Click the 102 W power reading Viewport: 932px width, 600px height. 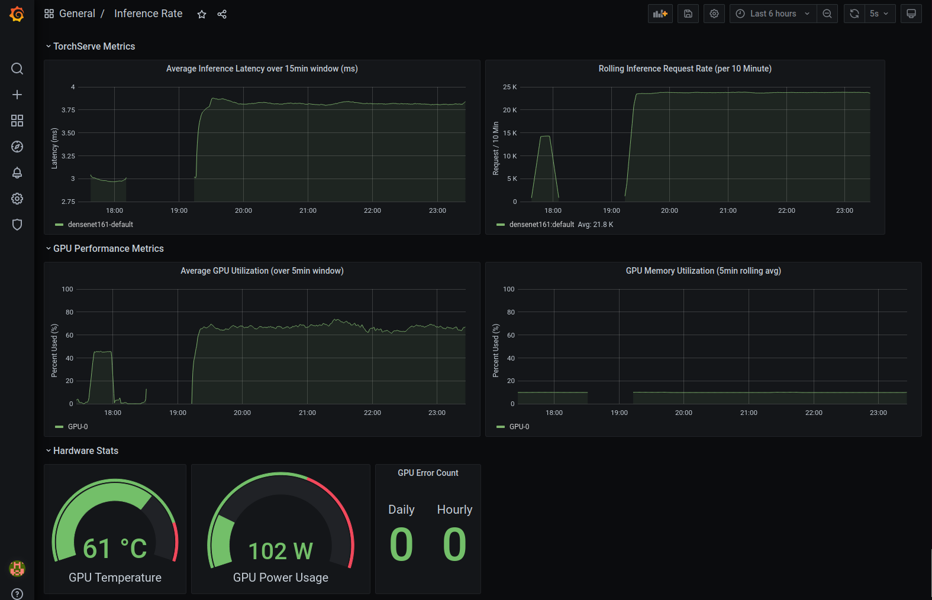(281, 551)
